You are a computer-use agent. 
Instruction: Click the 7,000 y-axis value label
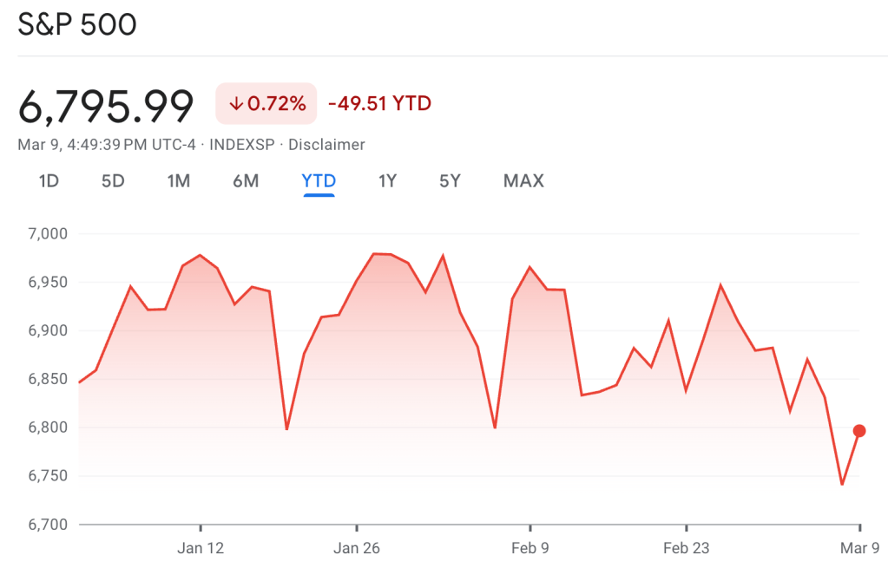point(48,234)
